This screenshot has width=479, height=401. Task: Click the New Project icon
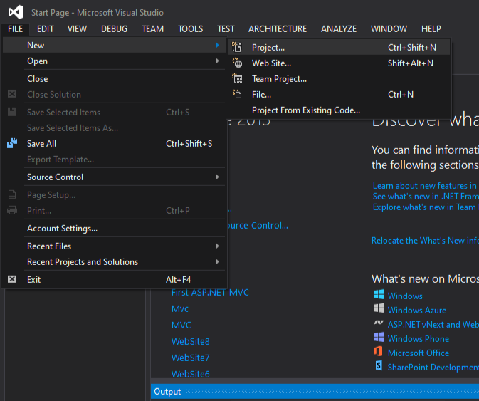point(237,47)
